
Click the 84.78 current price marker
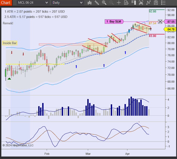pyautogui.click(x=170, y=29)
